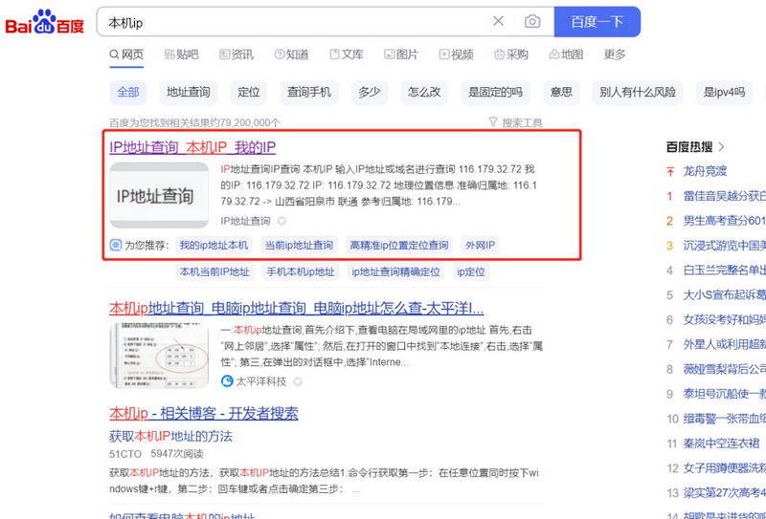Switch to the 图片 tab
This screenshot has height=519, width=766.
pyautogui.click(x=401, y=54)
